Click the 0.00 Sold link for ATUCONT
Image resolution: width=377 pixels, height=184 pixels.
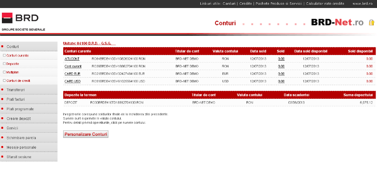pyautogui.click(x=281, y=59)
